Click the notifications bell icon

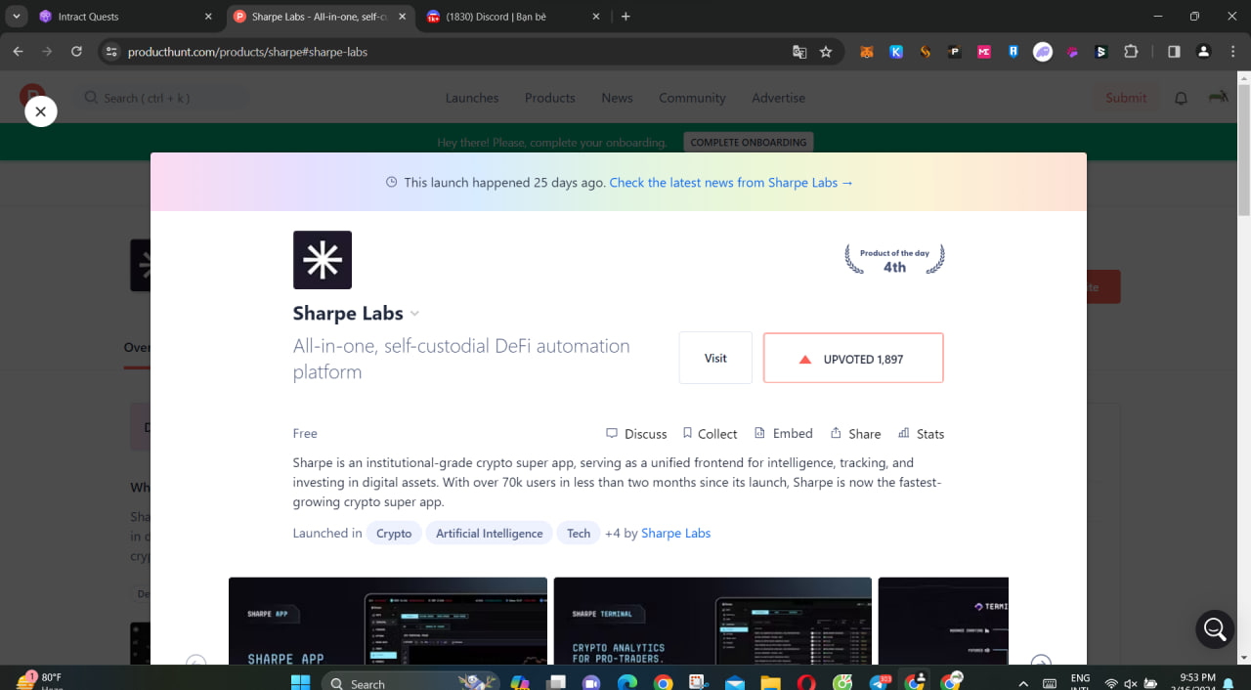[x=1181, y=98]
